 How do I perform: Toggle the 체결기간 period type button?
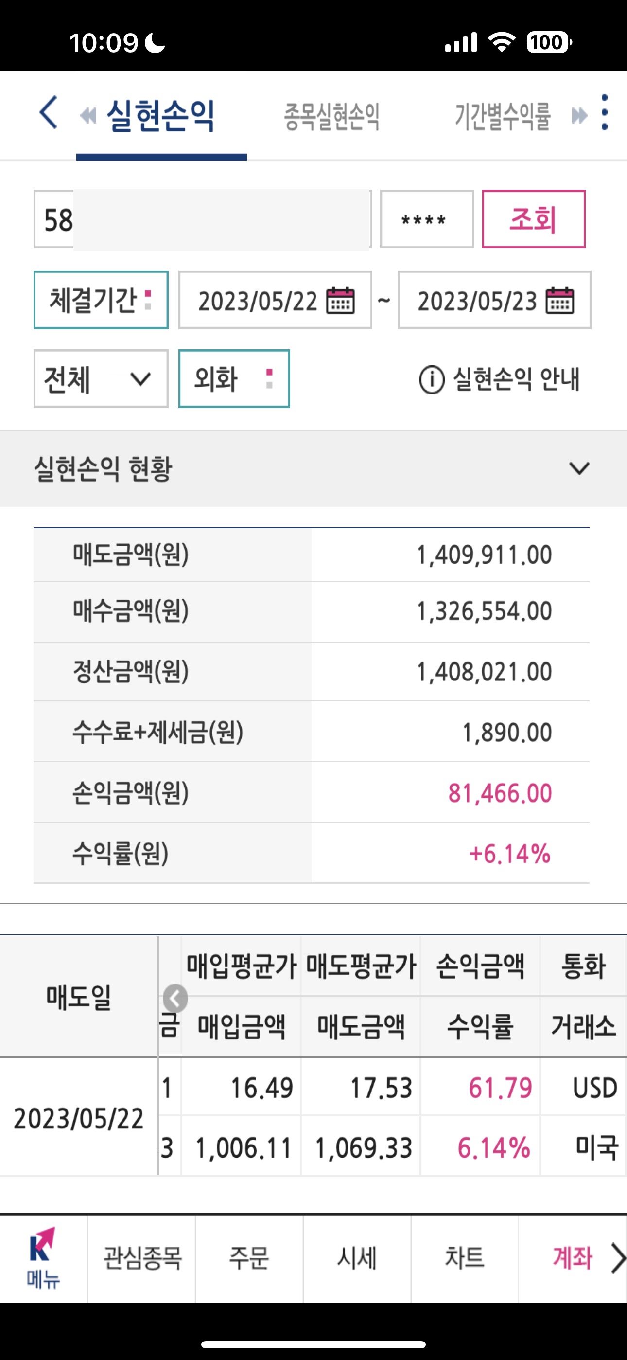(101, 300)
